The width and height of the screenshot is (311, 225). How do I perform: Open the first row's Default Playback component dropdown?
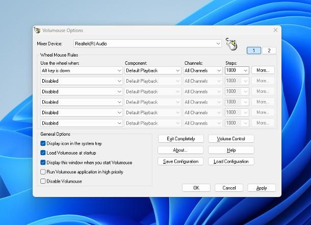pyautogui.click(x=153, y=70)
